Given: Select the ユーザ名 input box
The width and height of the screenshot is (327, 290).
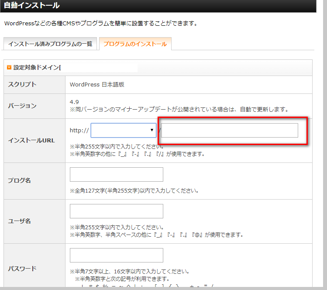Looking at the screenshot, I should click(116, 211).
